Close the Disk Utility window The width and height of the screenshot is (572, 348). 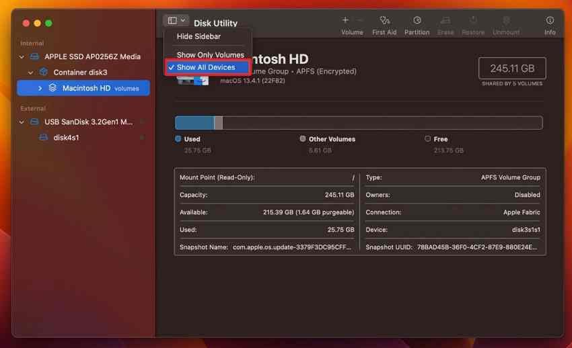coord(26,24)
